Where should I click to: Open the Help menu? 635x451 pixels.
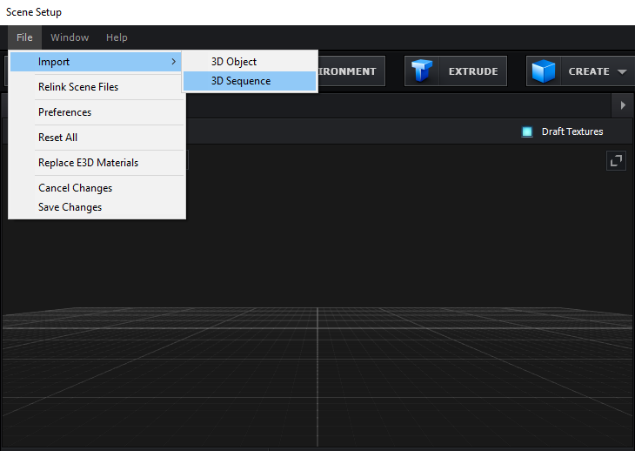117,37
